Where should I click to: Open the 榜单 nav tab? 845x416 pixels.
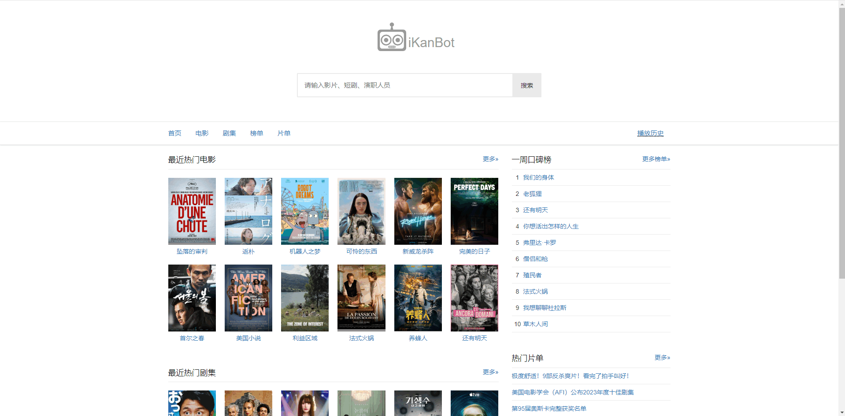point(256,133)
